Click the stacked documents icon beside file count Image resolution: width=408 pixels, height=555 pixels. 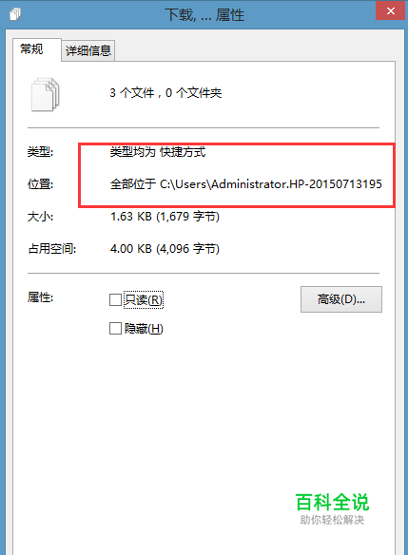pos(46,94)
